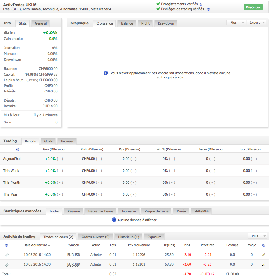Click paperclip icon of first EURUSD trade
Image resolution: width=269 pixels, height=279 pixels.
pyautogui.click(x=7, y=255)
